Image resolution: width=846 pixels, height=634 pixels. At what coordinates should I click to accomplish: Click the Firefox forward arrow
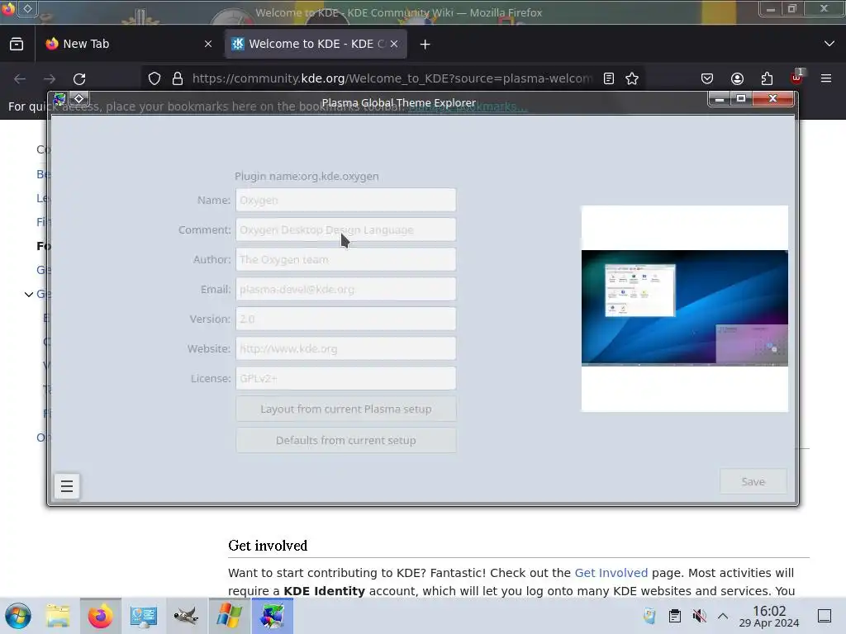pos(50,78)
